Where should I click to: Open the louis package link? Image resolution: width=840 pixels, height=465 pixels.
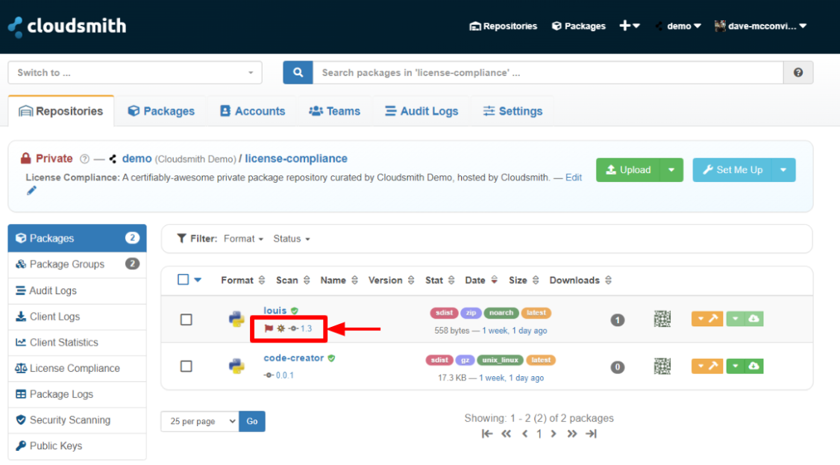pyautogui.click(x=275, y=310)
